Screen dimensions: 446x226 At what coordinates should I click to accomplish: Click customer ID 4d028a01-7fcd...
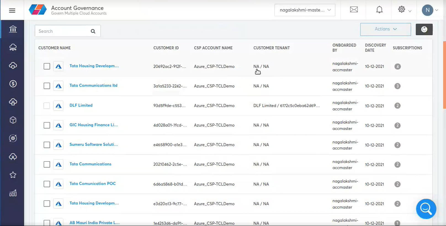tap(170, 125)
